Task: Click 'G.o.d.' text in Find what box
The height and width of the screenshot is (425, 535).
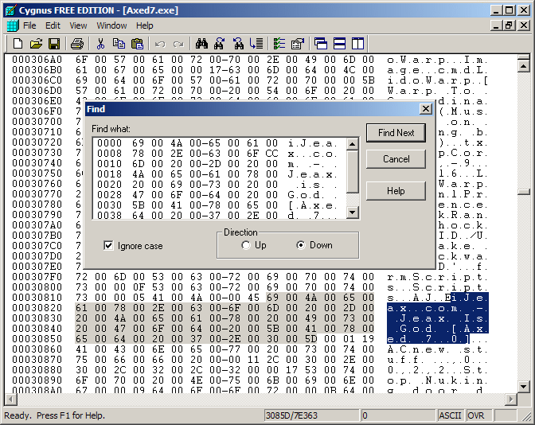Action: tap(306, 195)
